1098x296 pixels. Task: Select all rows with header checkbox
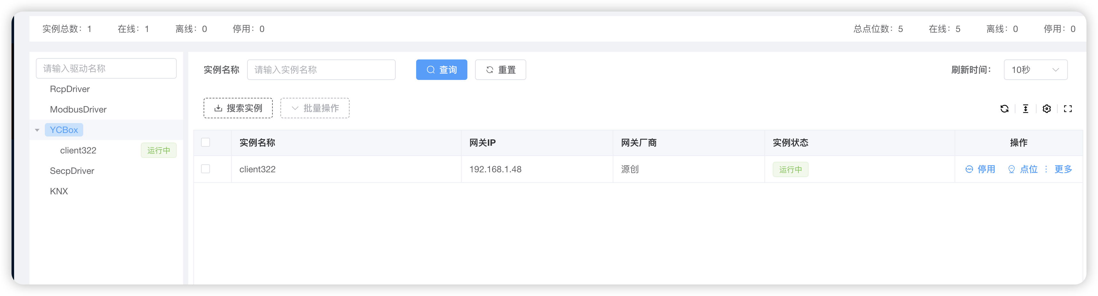(206, 142)
